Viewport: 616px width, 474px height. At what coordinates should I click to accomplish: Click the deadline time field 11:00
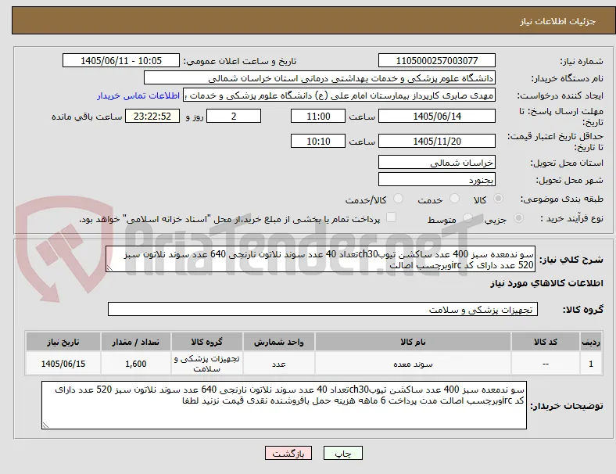[318, 116]
